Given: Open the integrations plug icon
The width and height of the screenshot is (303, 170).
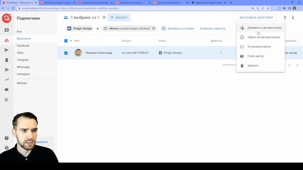Looking at the screenshot, I should pos(7,90).
